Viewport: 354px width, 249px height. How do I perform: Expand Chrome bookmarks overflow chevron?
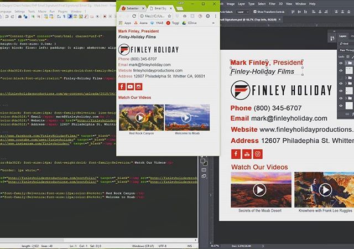point(213,23)
